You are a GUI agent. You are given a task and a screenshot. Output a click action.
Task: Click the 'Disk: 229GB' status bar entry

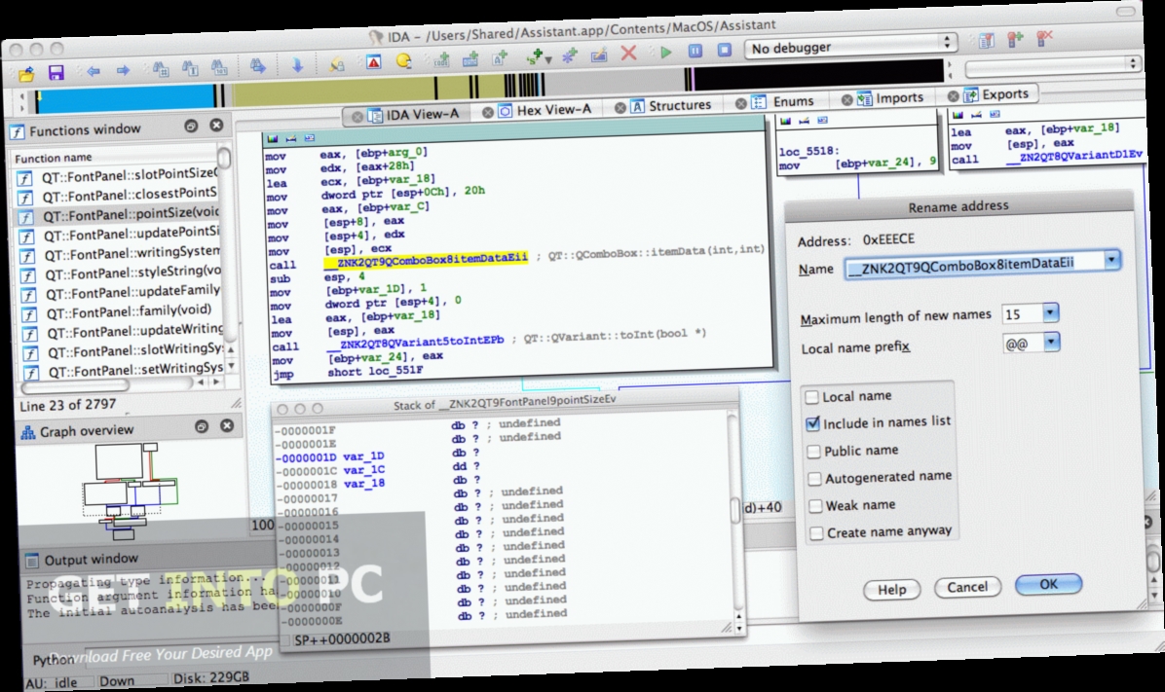pos(211,677)
